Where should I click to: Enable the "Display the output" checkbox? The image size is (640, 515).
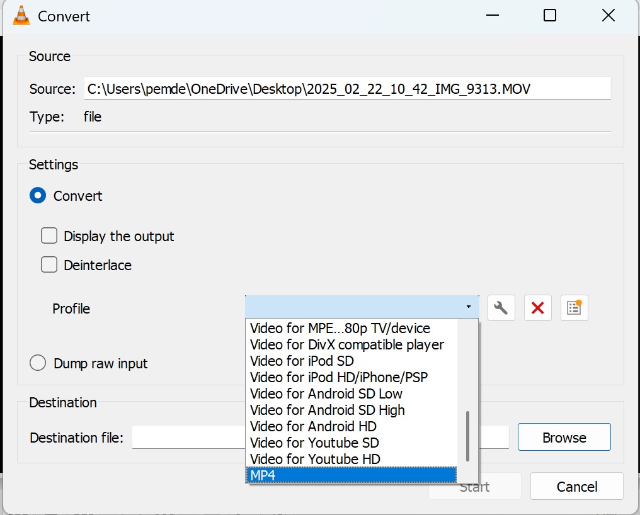[x=49, y=235]
